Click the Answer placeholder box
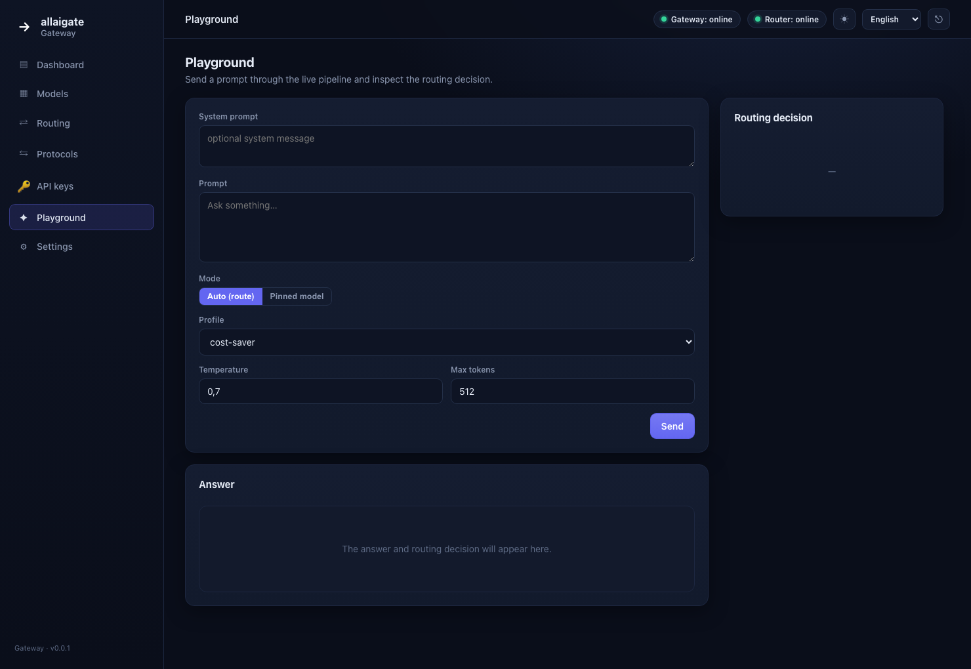971x669 pixels. point(446,549)
